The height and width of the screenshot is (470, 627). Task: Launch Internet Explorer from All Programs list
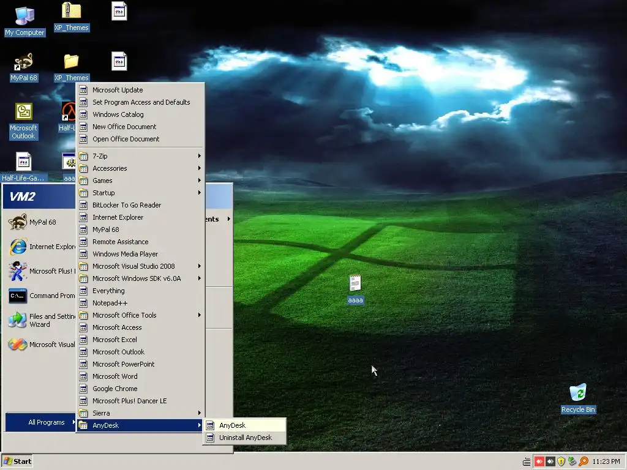(140, 217)
